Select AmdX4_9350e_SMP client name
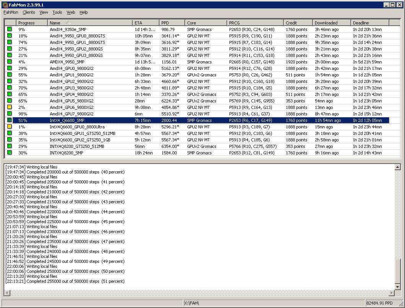 pyautogui.click(x=68, y=29)
